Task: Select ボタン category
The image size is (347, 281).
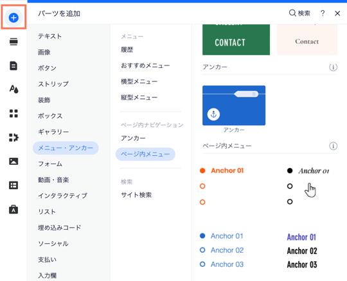Action: tap(47, 68)
